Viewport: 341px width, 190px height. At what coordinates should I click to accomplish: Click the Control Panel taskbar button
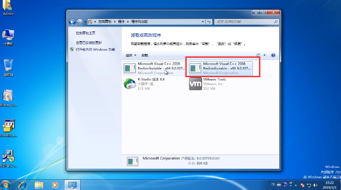72,185
